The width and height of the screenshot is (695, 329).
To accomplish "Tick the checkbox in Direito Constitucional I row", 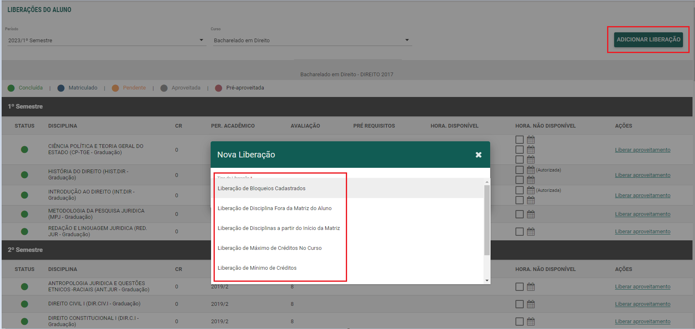I will click(x=520, y=322).
